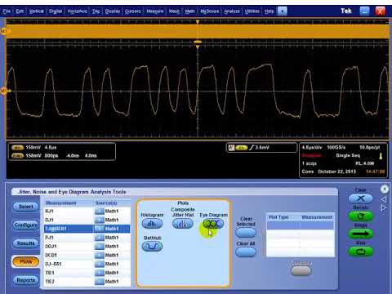This screenshot has height=294, width=392.
Task: Open the Measure menu
Action: 155,11
